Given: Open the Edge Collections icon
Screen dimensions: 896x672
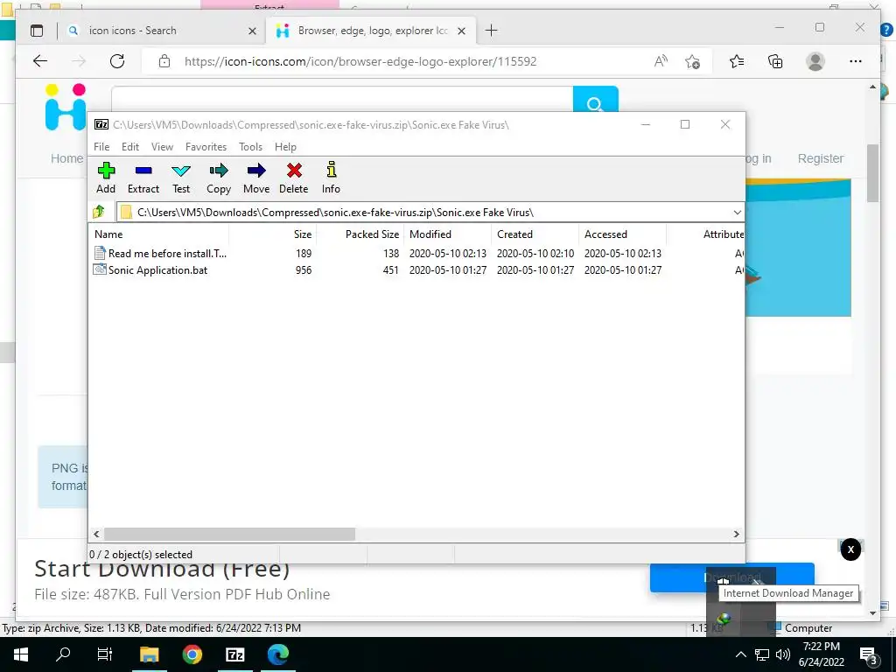Looking at the screenshot, I should pos(775,61).
